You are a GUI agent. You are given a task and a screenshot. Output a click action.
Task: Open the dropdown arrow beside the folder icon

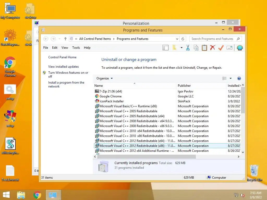(181, 48)
